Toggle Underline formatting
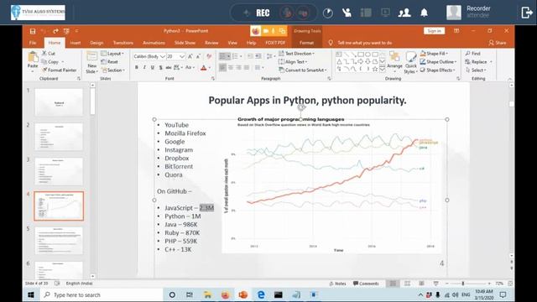Viewport: 537px width, 302px height. pos(153,67)
